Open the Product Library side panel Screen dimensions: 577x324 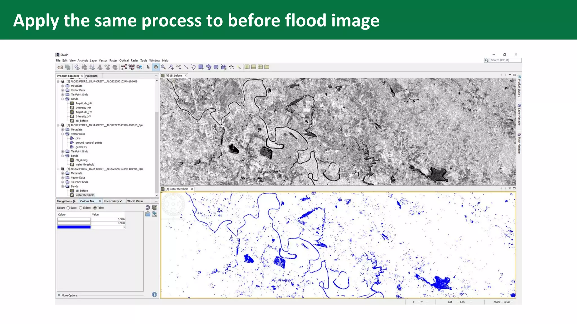tap(519, 86)
